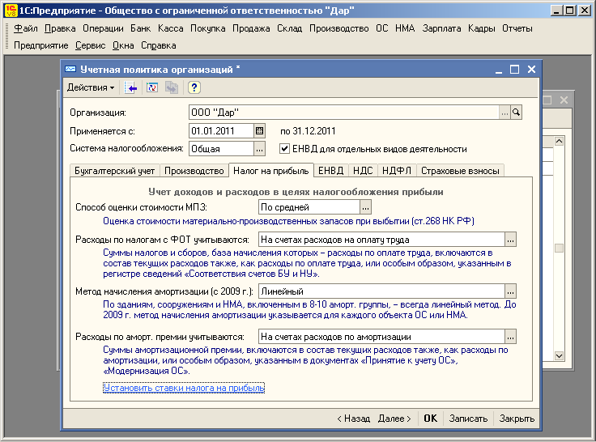This screenshot has height=442, width=596.
Task: Switch to НДФЛ tab
Action: pyautogui.click(x=397, y=171)
